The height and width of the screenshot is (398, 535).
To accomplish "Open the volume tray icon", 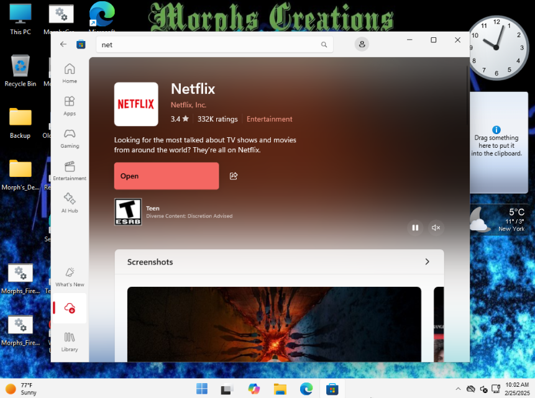I will (x=483, y=389).
